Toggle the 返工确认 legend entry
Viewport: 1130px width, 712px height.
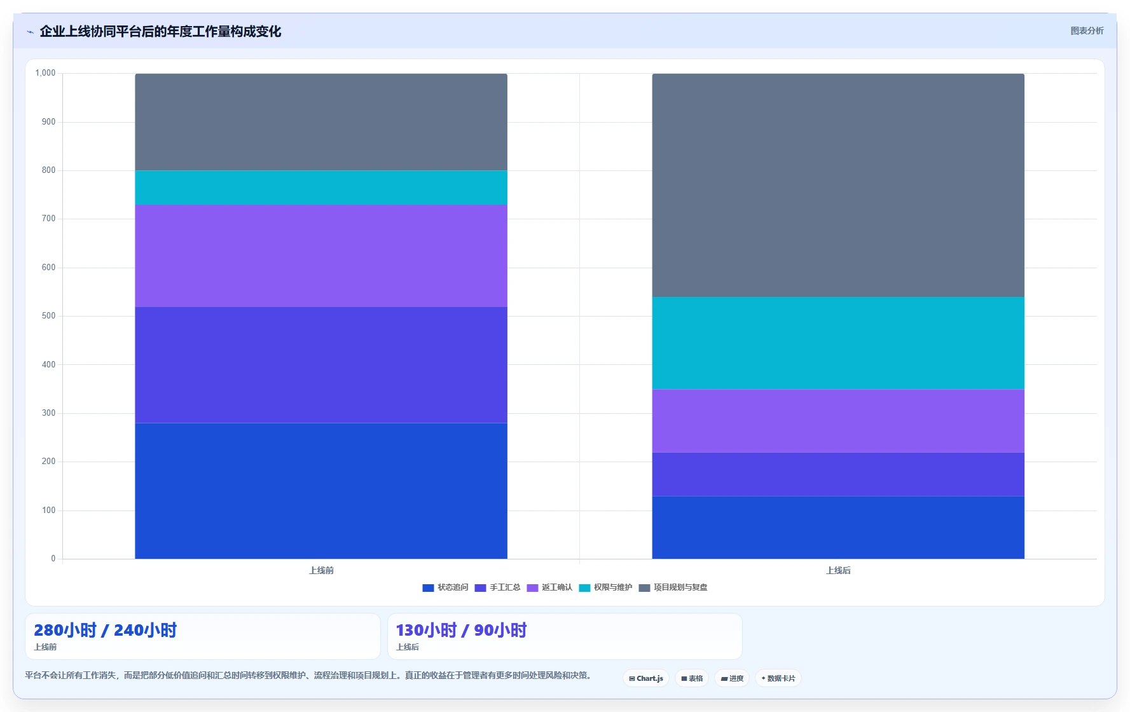point(549,587)
